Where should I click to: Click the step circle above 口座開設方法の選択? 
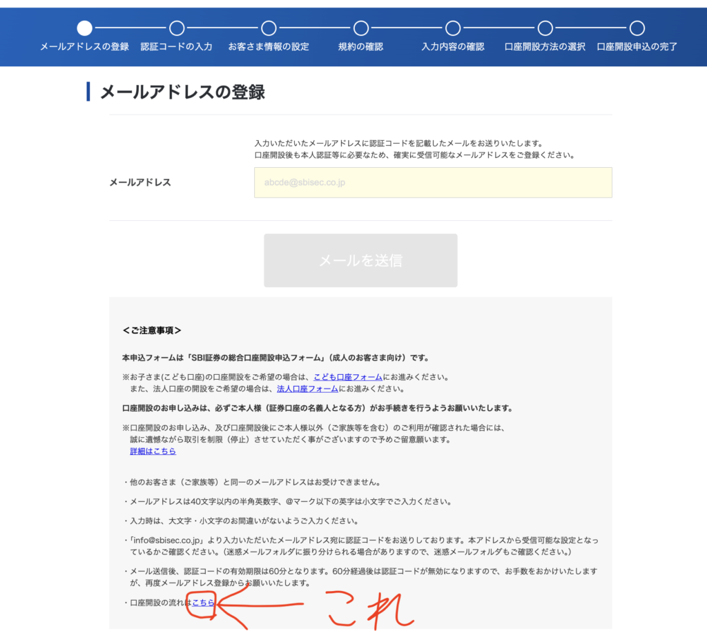pos(545,28)
